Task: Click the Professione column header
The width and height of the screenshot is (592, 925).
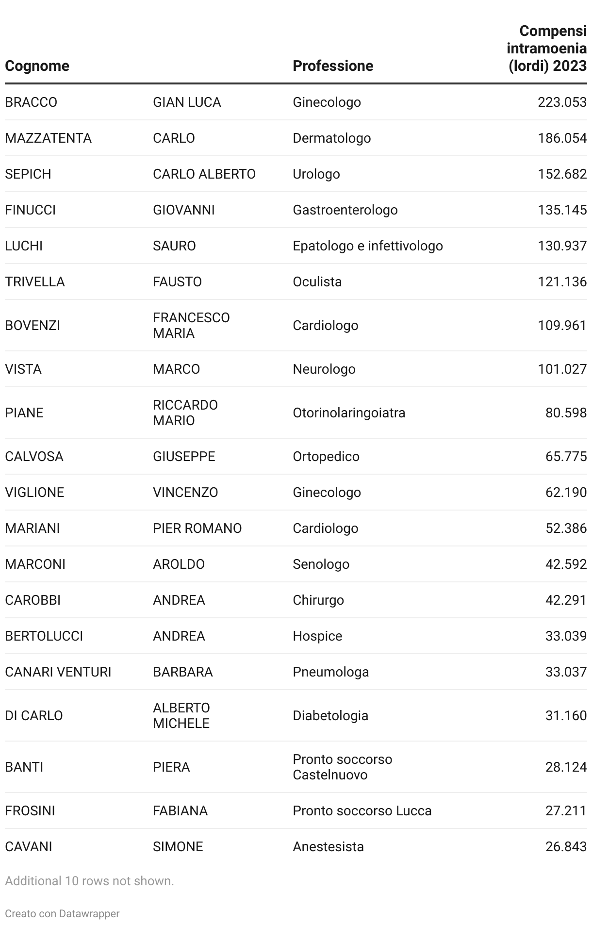Action: tap(333, 66)
